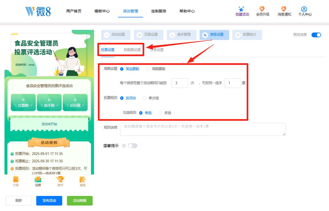Click the 发布活动 button

(x=49, y=201)
